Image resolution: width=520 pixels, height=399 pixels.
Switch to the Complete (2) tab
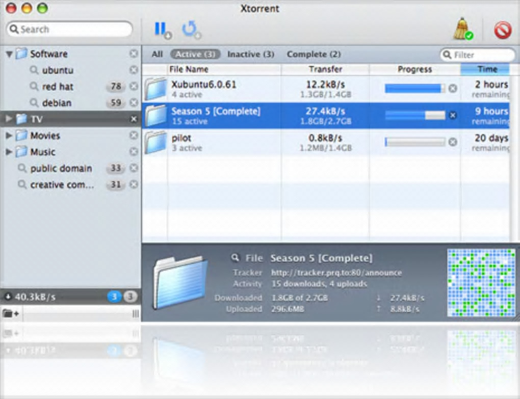(314, 54)
